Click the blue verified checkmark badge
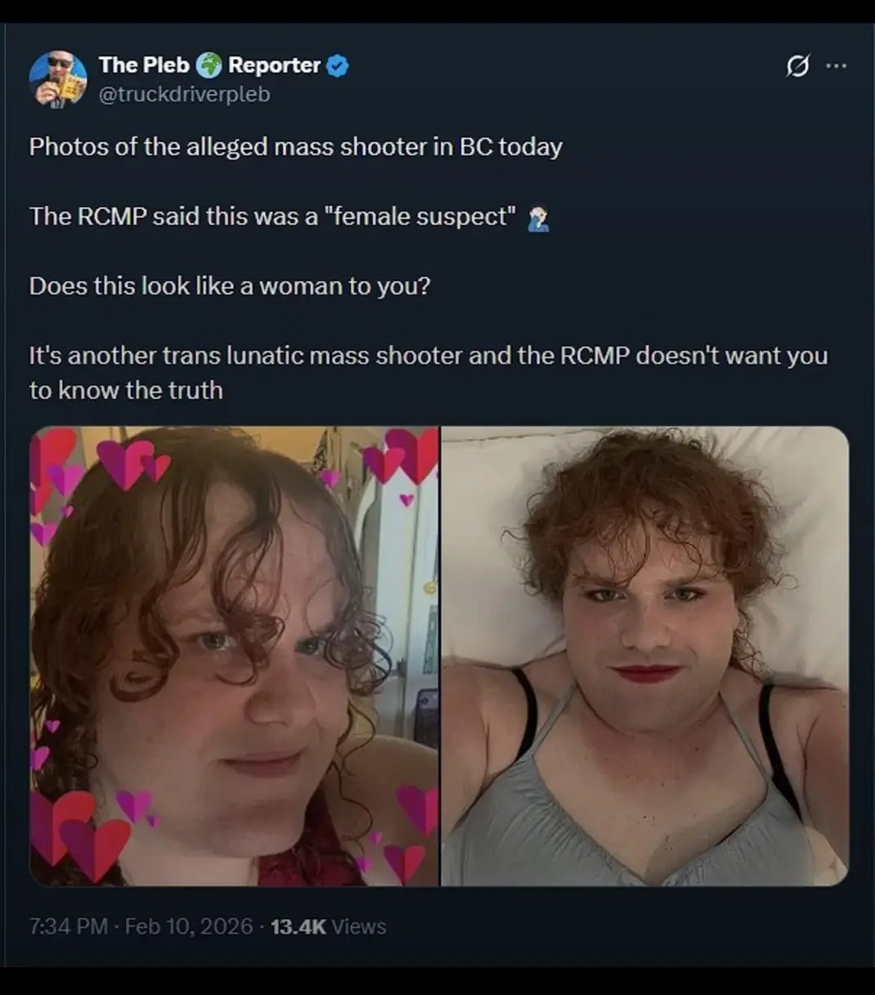Viewport: 875px width, 995px height. point(338,65)
